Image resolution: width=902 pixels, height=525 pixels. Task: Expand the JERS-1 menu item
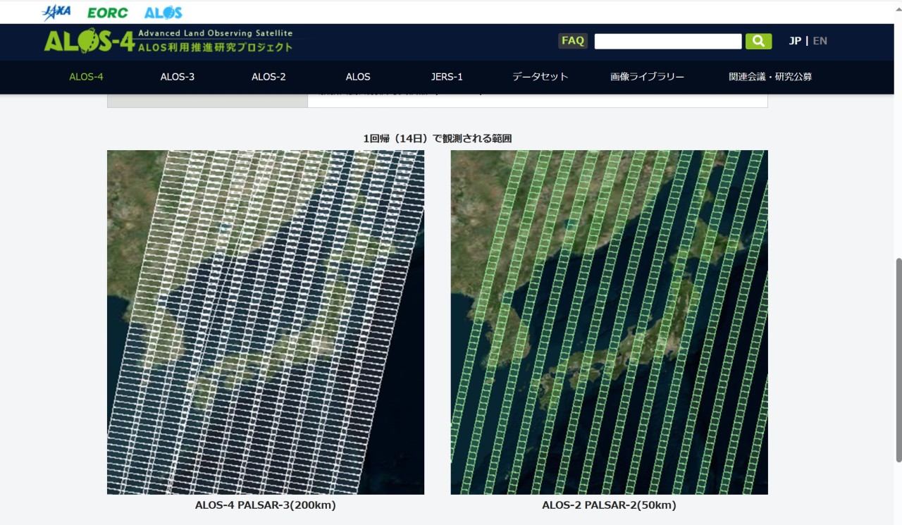click(447, 77)
